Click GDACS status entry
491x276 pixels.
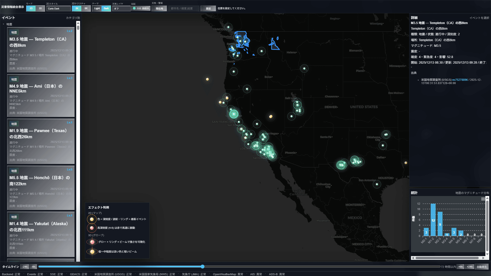click(79, 274)
